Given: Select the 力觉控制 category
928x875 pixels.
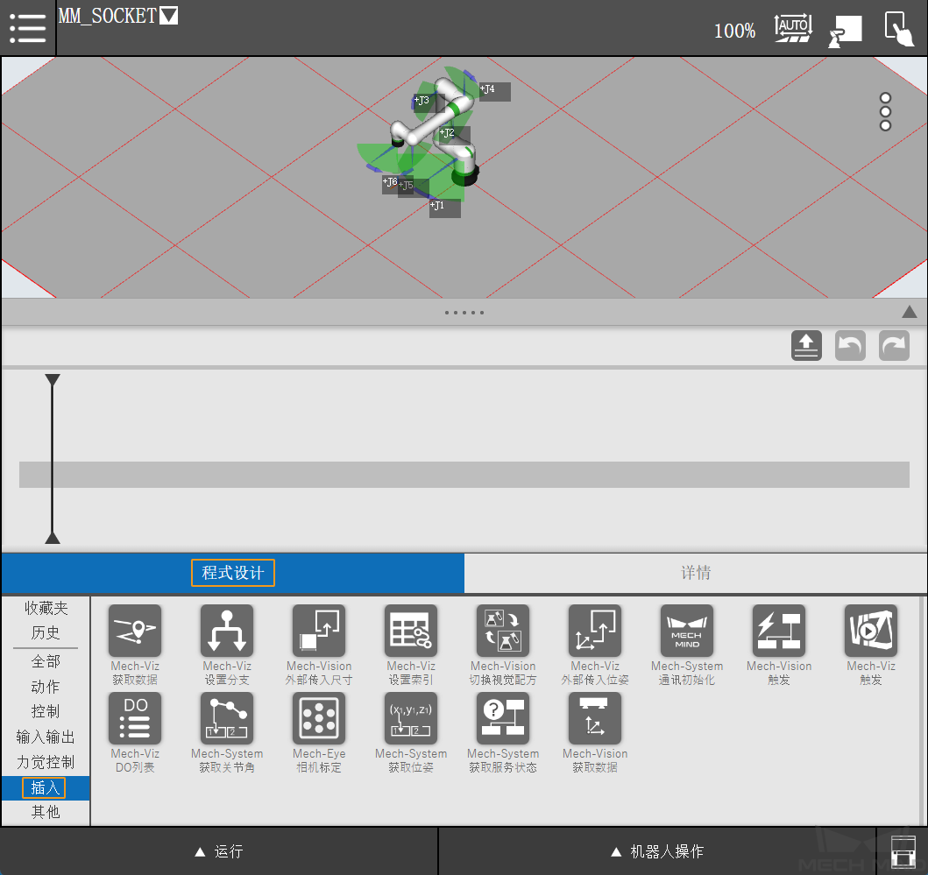Looking at the screenshot, I should (46, 762).
